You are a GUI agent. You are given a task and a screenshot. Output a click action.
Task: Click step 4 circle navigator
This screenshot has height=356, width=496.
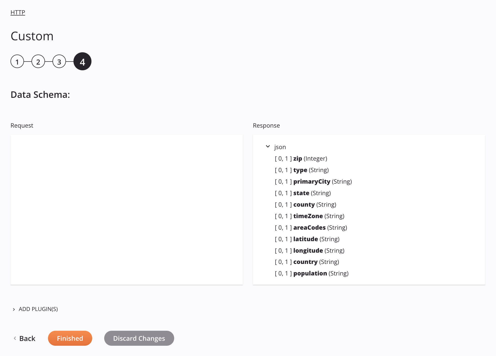pos(82,62)
